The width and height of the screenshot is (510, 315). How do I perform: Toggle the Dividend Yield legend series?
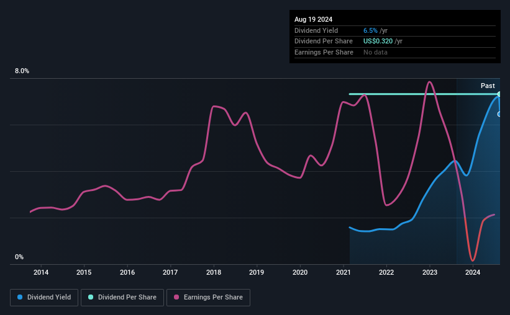click(44, 298)
